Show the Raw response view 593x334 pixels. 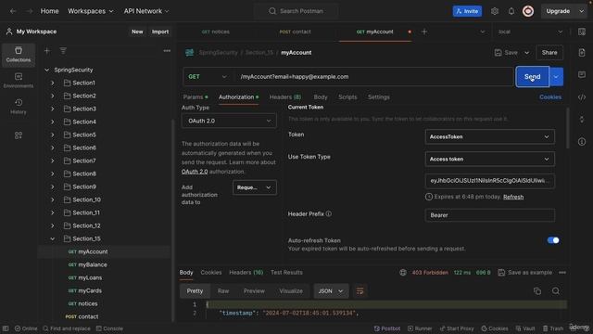223,290
